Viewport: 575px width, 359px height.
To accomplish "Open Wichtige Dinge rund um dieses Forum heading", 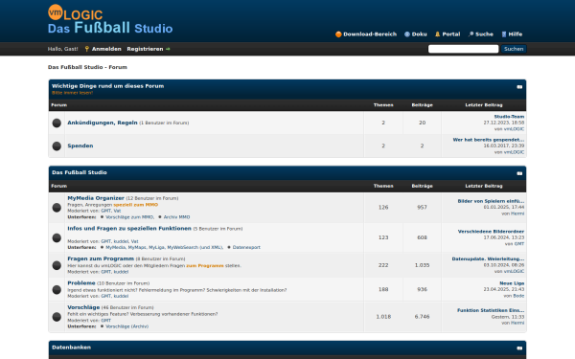I will click(x=107, y=86).
